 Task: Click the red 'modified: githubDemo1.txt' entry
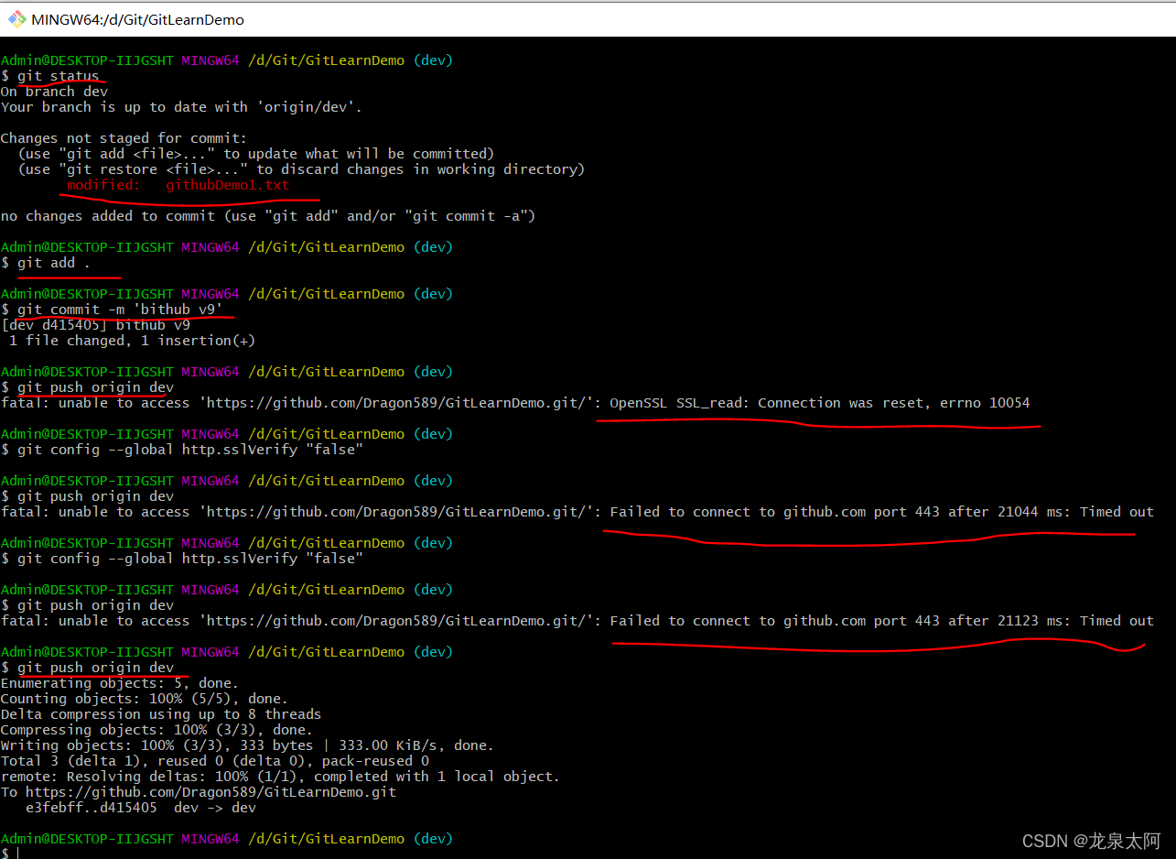(x=178, y=185)
